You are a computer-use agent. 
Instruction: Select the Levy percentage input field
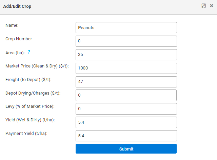coord(126,109)
